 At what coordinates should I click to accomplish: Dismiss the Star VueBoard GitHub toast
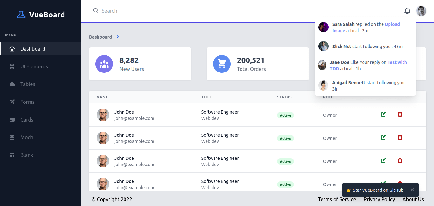(x=412, y=190)
